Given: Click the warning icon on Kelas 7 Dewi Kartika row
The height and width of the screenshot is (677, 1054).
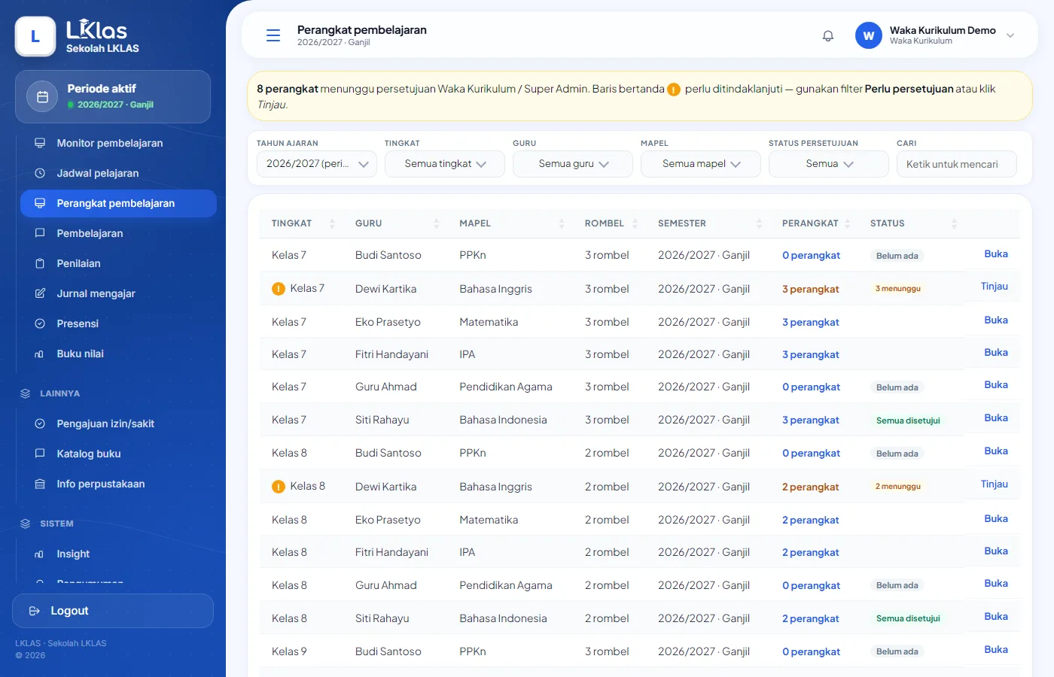Looking at the screenshot, I should pyautogui.click(x=279, y=289).
